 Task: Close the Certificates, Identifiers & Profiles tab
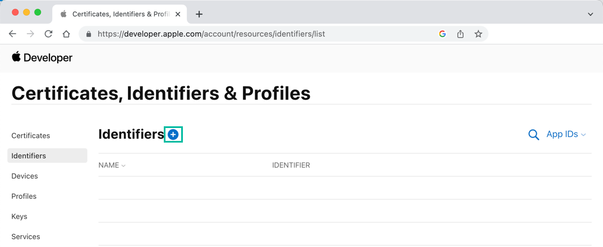point(178,14)
